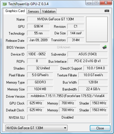The height and width of the screenshot is (134, 114).
Task: Click the 'NVIDIA SLI' label
Action: [x=17, y=117]
